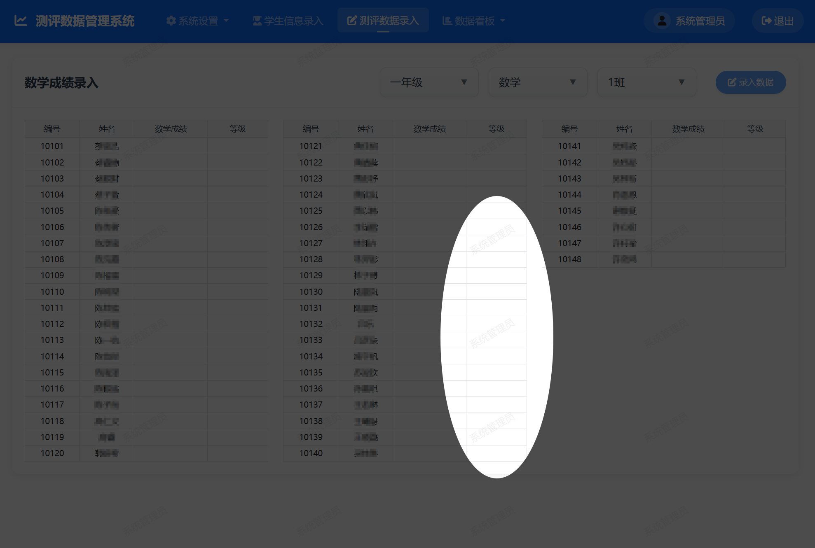Click the edit icon on 测评数据录入

(351, 20)
